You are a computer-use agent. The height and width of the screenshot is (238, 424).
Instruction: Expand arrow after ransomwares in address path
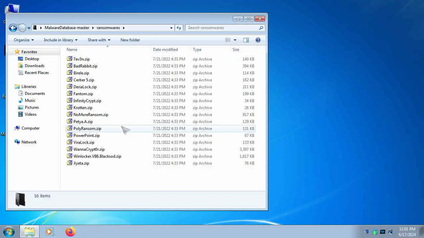[x=123, y=28]
